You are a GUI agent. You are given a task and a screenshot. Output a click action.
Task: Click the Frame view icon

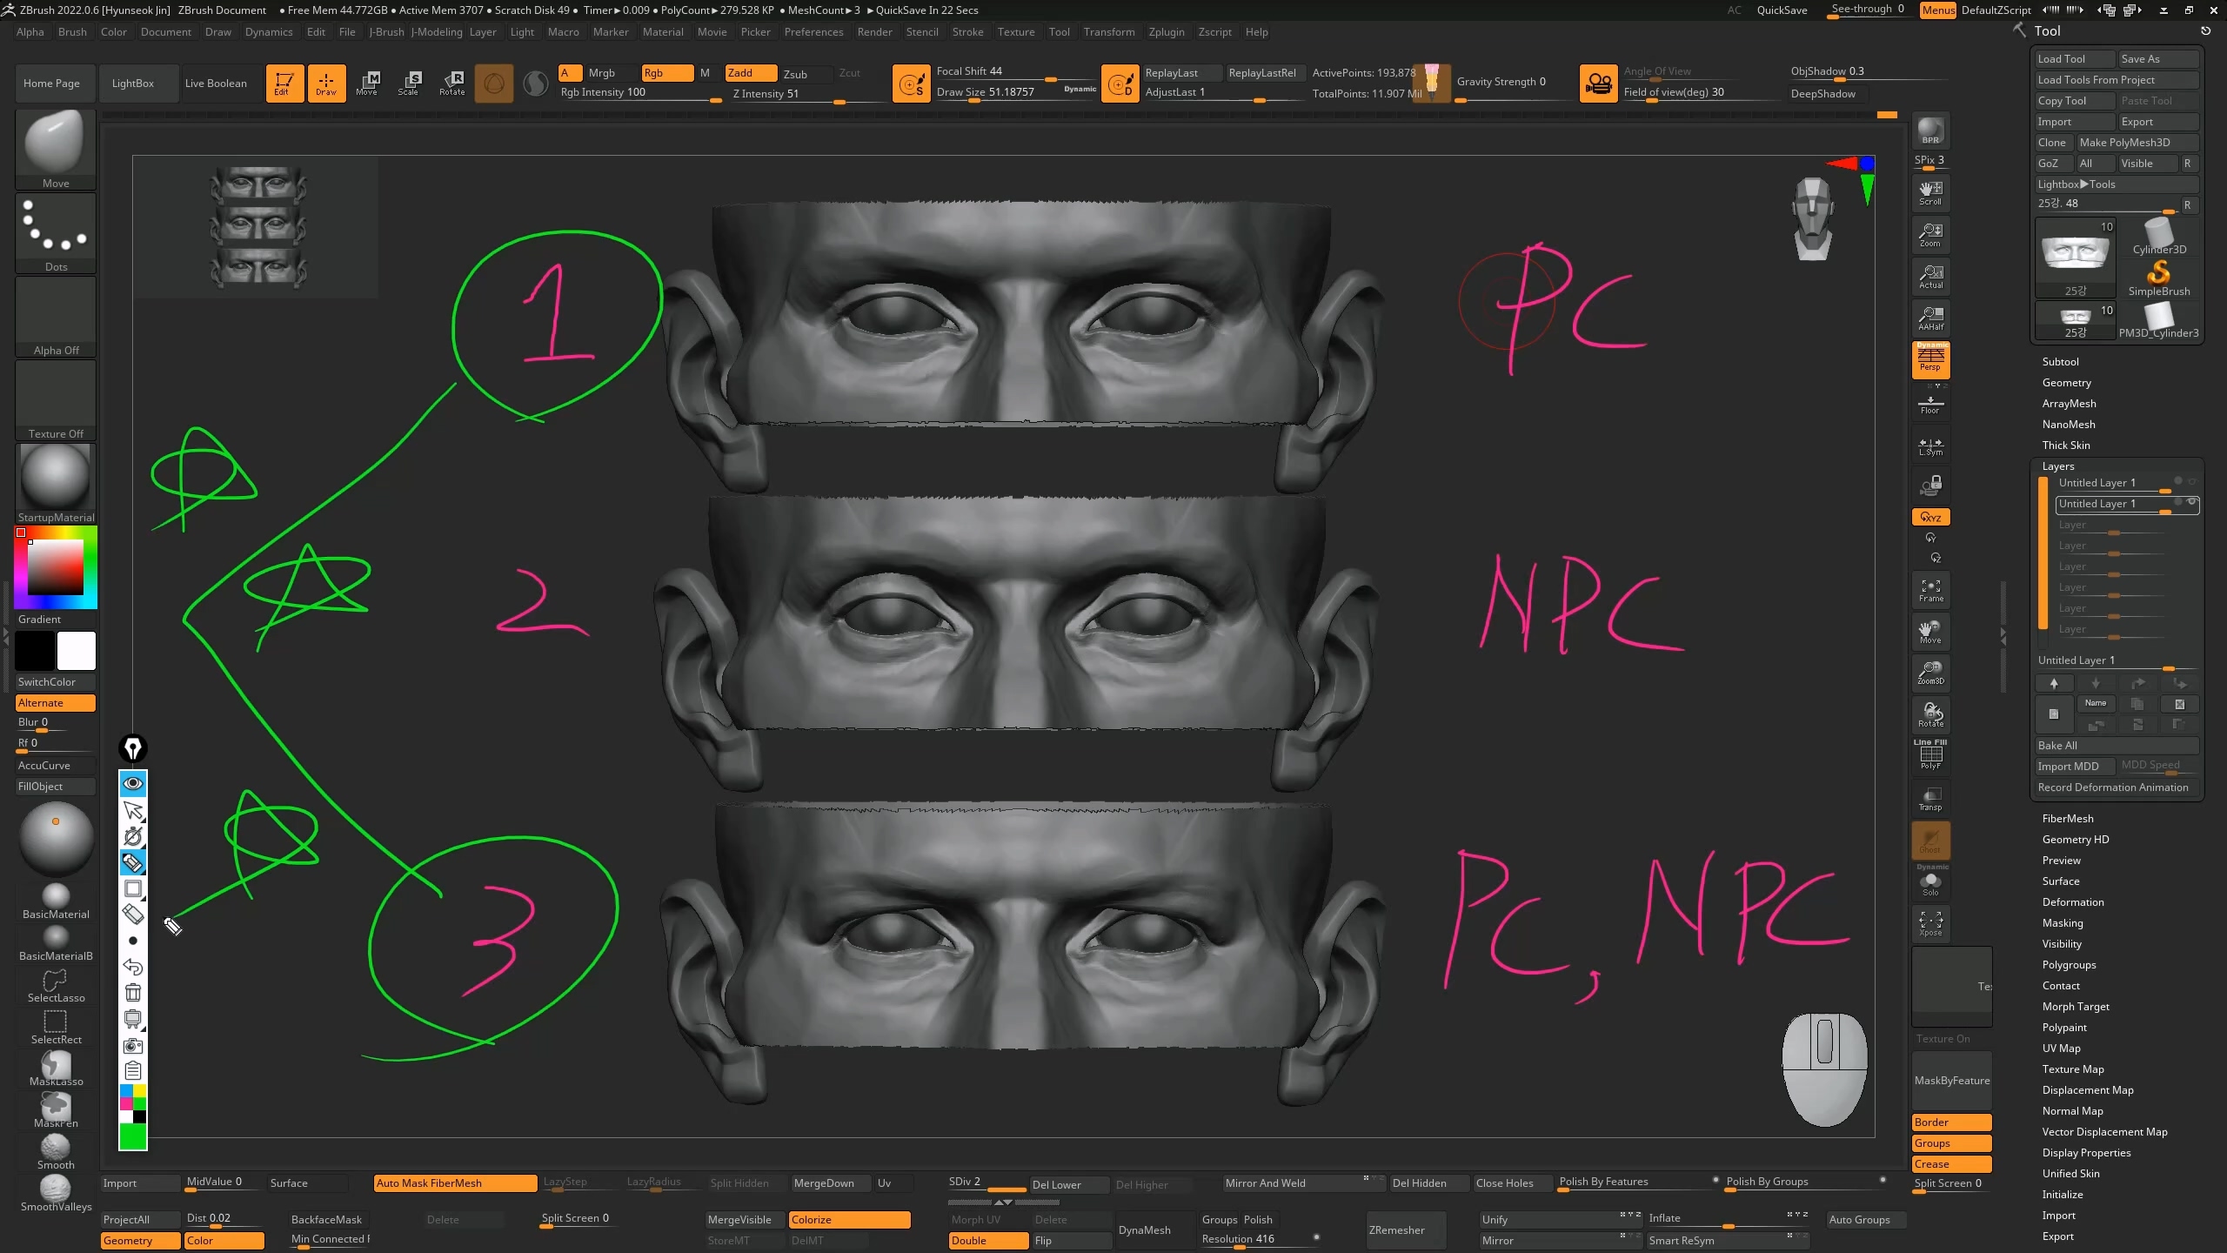[x=1930, y=590]
